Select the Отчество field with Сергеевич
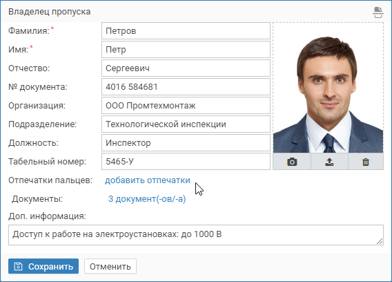Viewport: 392px width, 282px height. (x=186, y=68)
